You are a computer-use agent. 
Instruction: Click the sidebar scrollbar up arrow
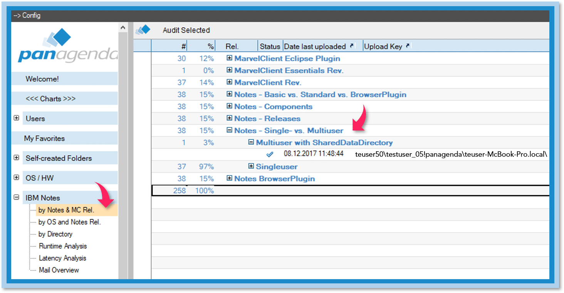pyautogui.click(x=123, y=28)
